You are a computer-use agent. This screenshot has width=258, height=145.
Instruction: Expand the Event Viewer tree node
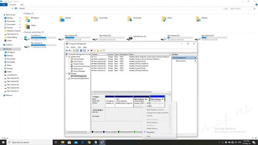pos(69,62)
